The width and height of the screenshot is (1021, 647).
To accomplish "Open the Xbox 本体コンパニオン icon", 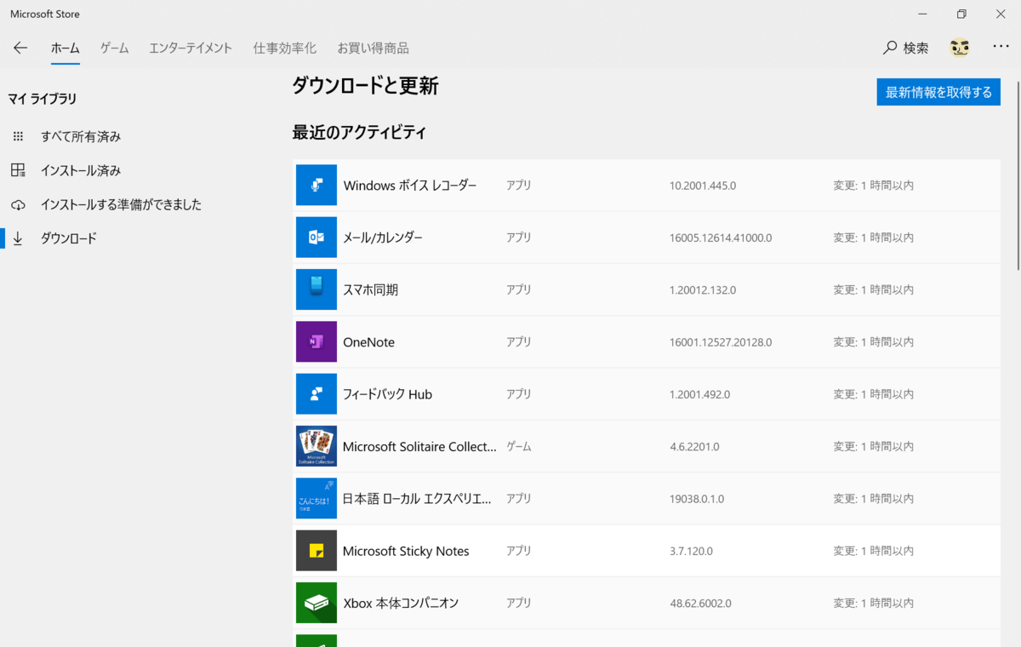I will click(317, 603).
